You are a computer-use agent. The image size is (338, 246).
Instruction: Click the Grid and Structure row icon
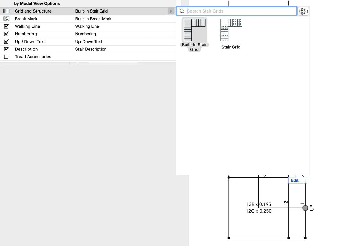(x=6, y=11)
